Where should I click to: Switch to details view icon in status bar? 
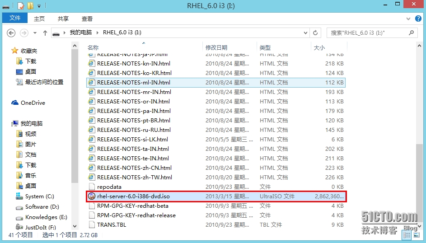[x=407, y=235]
